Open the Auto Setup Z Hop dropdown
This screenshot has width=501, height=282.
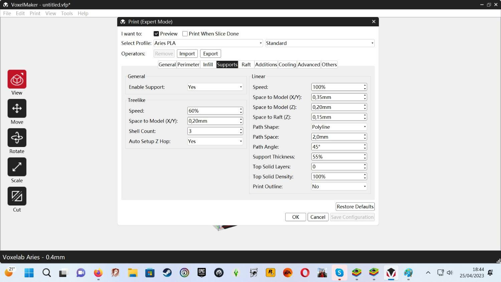point(215,141)
